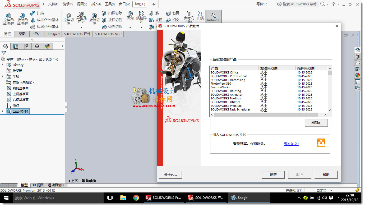Expand the FeatureManager tab strip arrow

pos(62,46)
